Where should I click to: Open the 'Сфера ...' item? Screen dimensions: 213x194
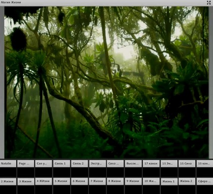coord(205,181)
